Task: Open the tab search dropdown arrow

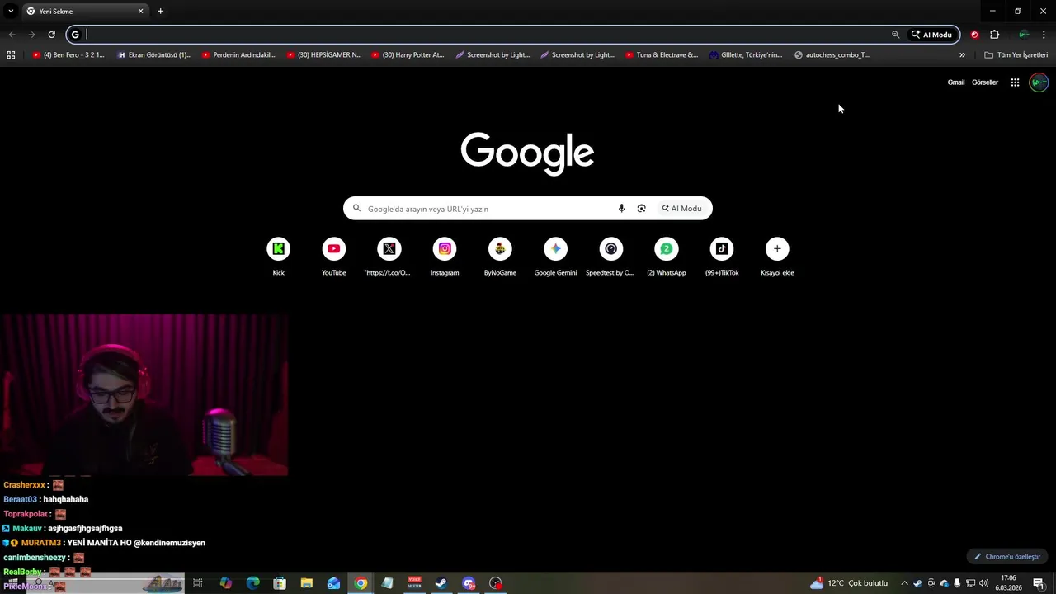Action: click(x=11, y=11)
